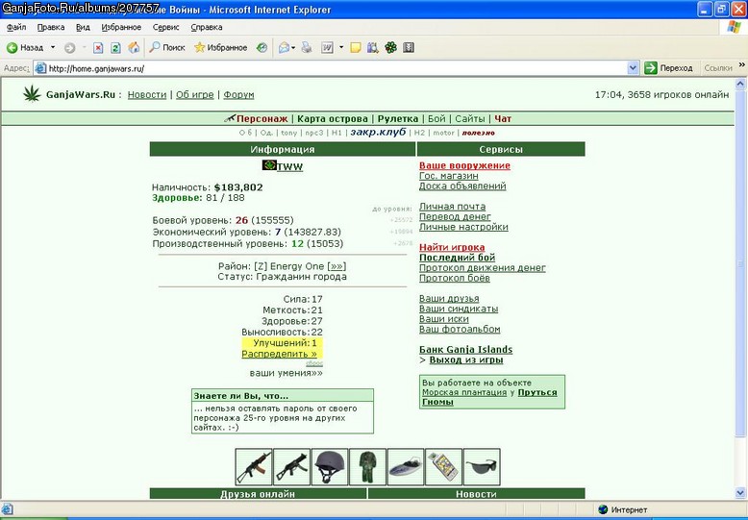
Task: Click the boat item thumbnail
Action: click(406, 466)
